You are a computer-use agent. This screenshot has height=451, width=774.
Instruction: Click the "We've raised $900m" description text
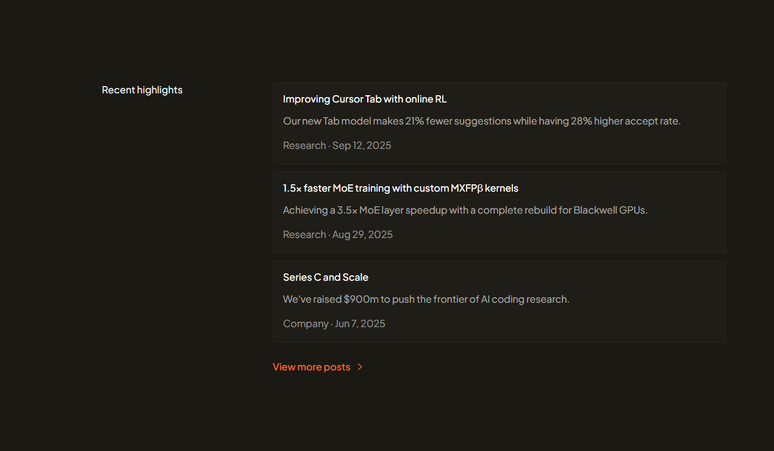426,299
